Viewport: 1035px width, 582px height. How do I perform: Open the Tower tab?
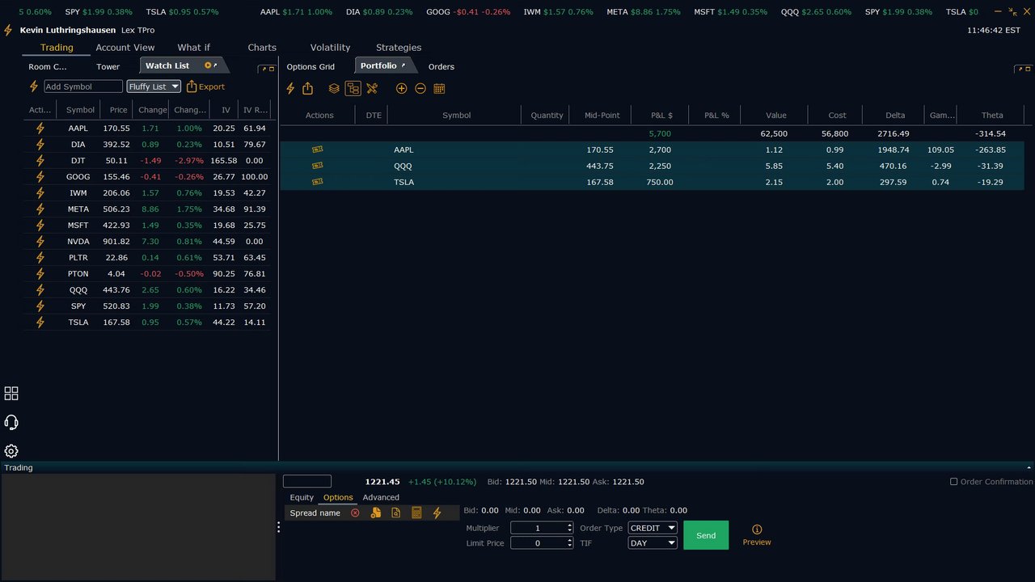(x=108, y=66)
